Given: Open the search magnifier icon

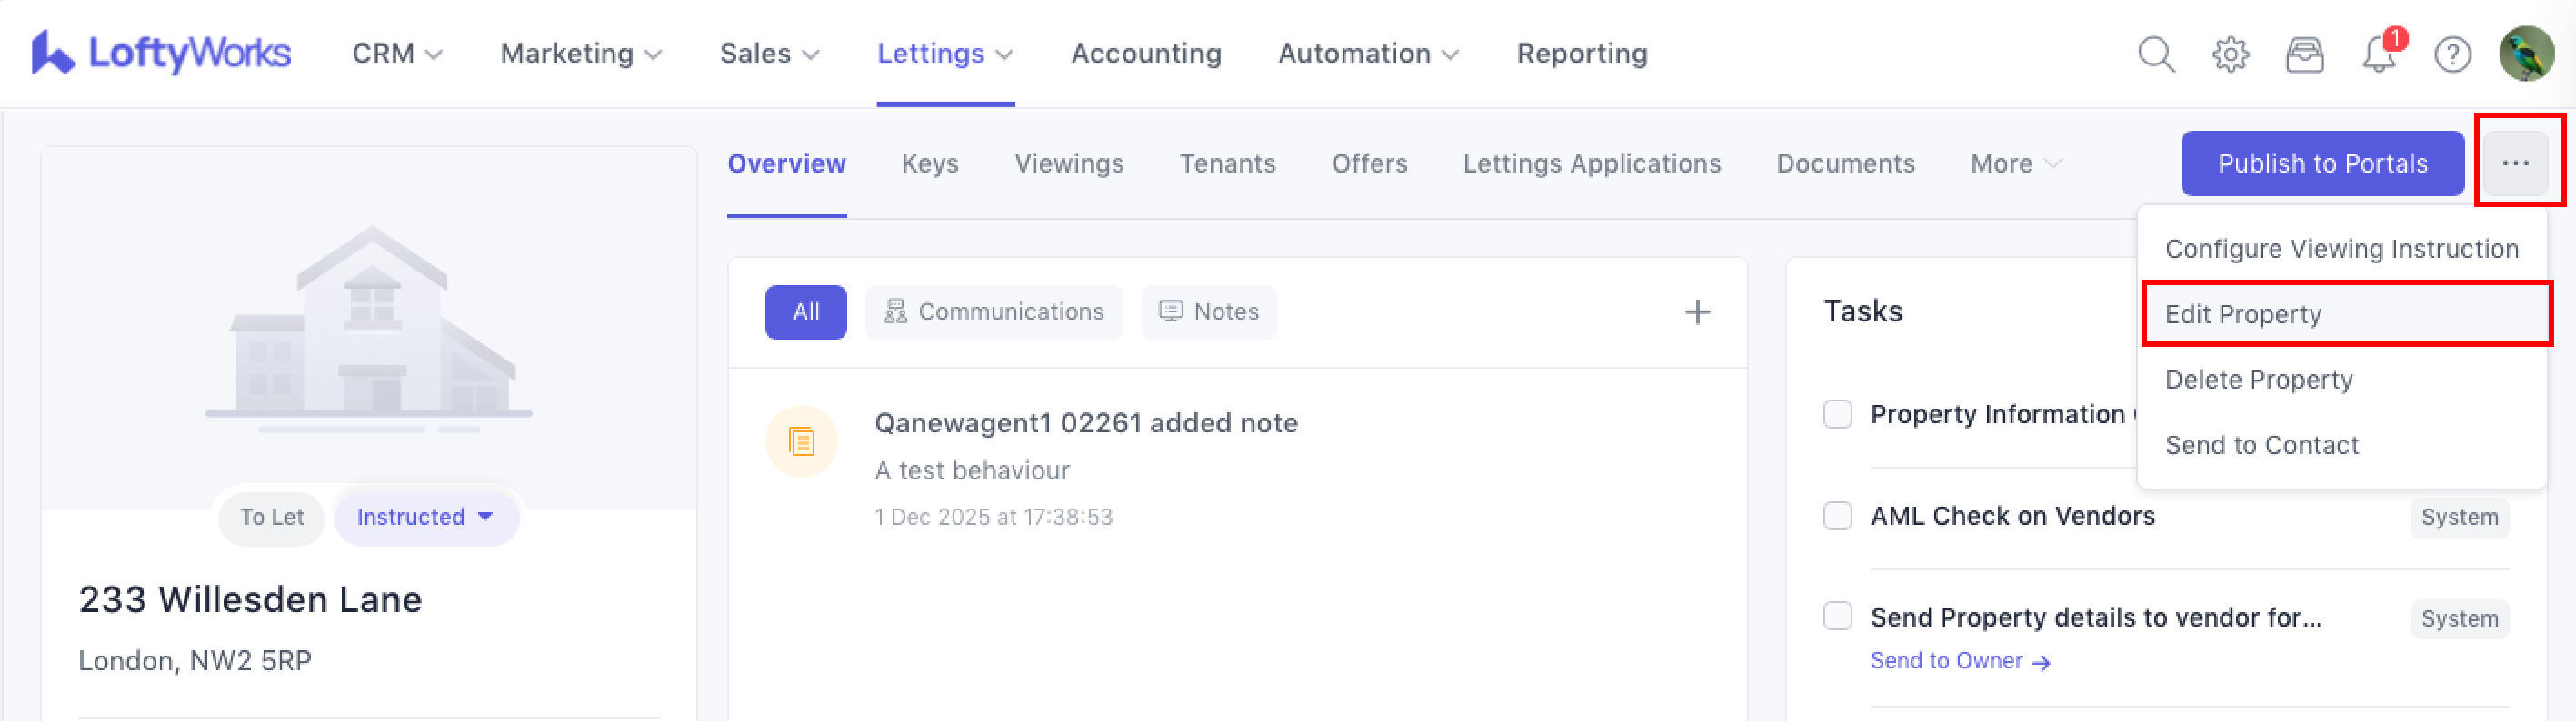Looking at the screenshot, I should (2155, 54).
